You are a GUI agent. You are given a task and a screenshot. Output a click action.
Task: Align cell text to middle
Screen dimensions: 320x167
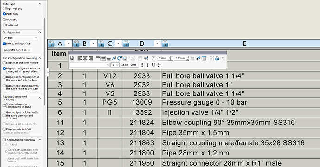click(103, 58)
